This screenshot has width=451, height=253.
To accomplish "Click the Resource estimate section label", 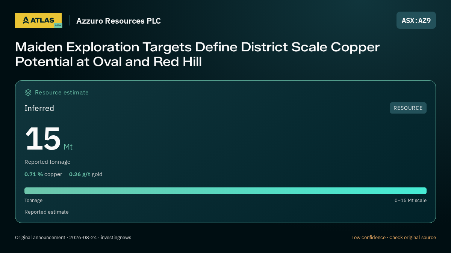I will (x=62, y=93).
